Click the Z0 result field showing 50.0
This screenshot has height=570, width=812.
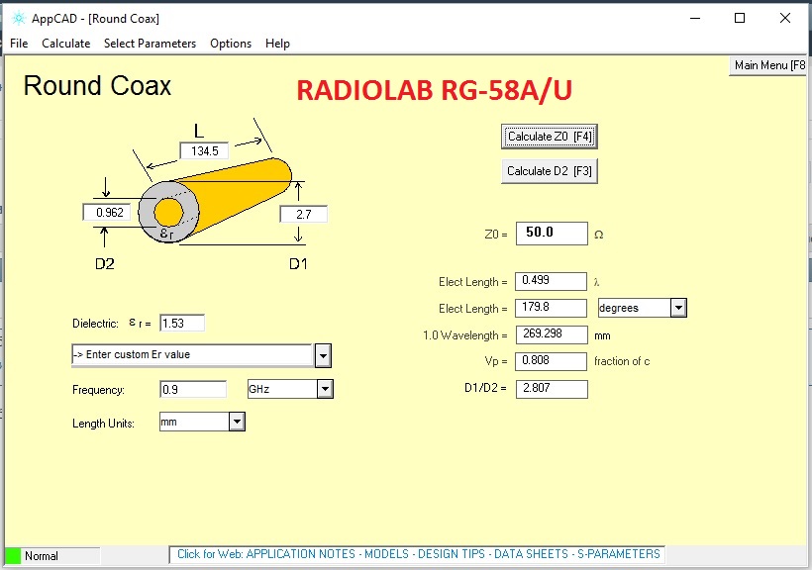(552, 234)
